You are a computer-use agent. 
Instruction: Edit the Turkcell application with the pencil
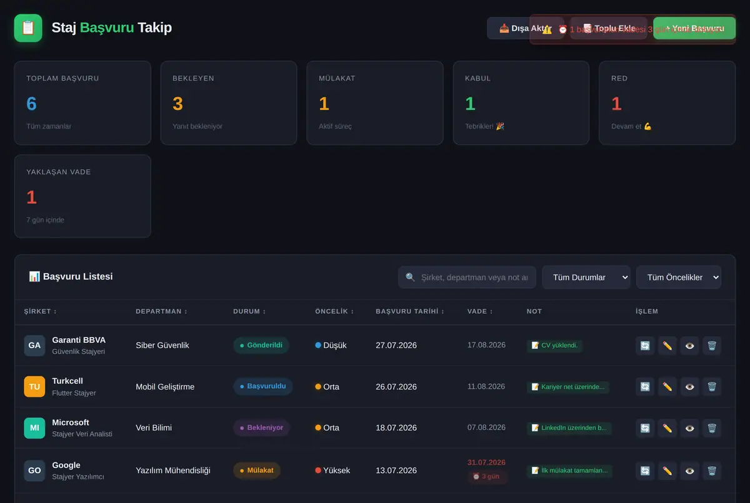pyautogui.click(x=667, y=387)
